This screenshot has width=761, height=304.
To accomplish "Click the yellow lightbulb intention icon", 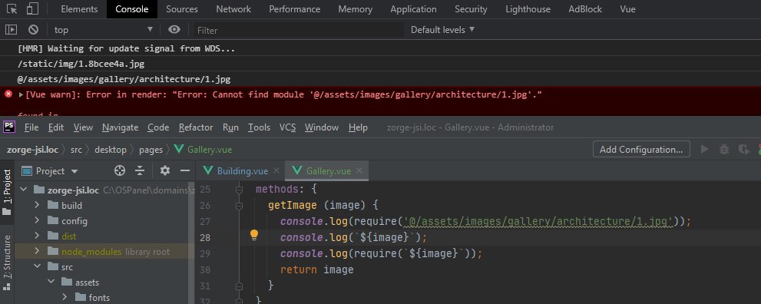I will (x=254, y=236).
